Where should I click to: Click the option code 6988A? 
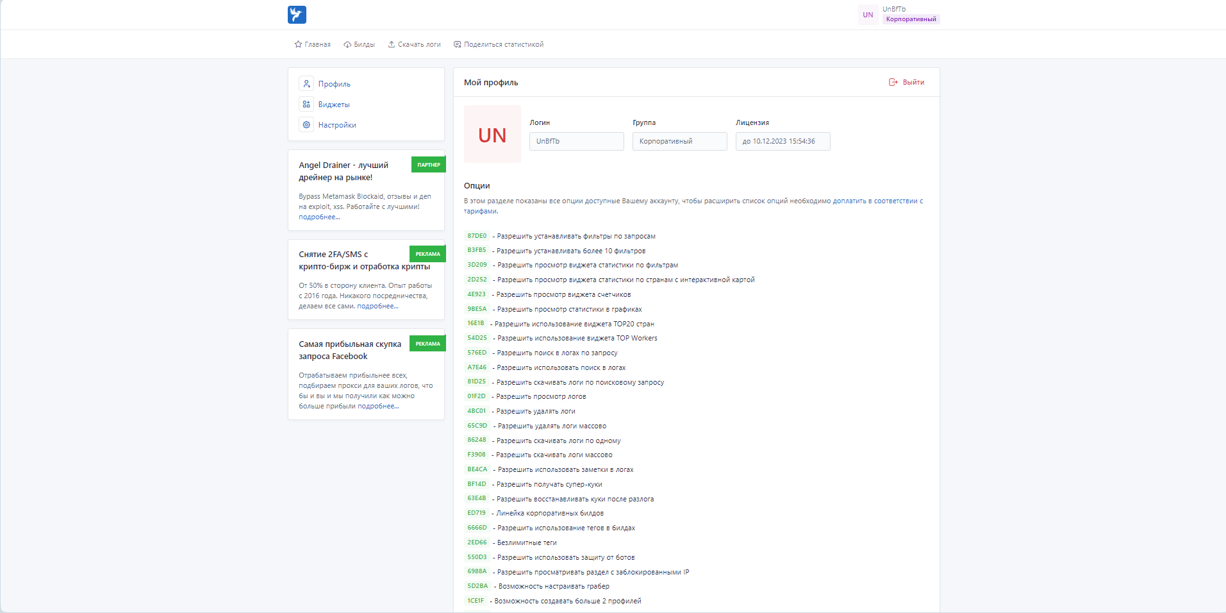coord(477,571)
